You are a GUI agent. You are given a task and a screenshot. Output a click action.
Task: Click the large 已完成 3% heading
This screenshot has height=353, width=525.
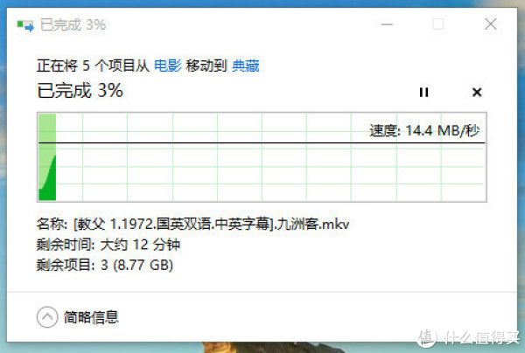coord(80,91)
